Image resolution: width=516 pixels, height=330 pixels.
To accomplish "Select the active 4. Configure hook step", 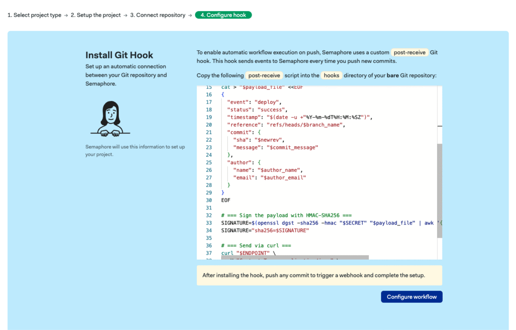I will point(223,15).
